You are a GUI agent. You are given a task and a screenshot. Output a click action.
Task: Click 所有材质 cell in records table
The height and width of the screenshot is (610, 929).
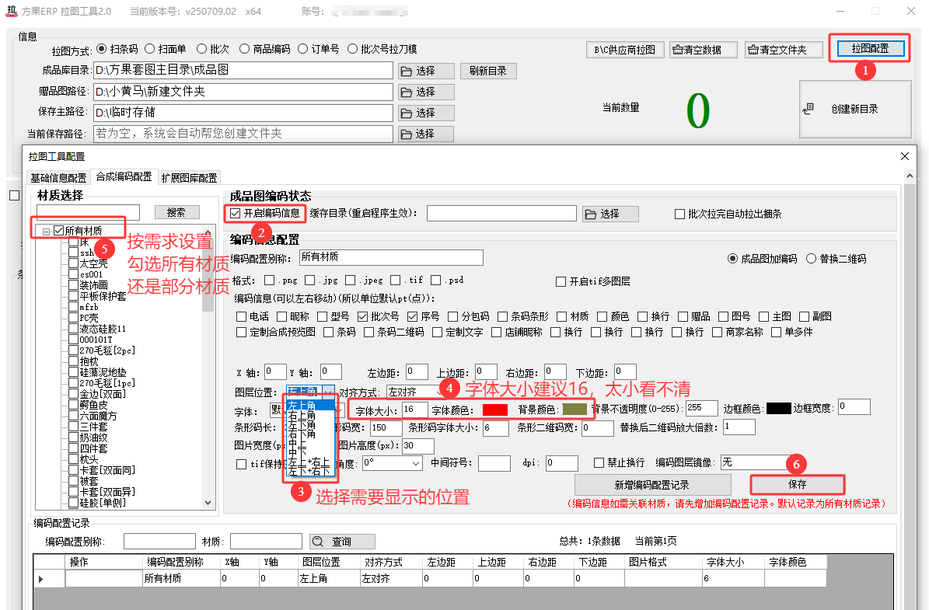coord(181,579)
